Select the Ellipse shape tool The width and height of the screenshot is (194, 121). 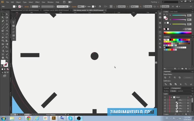(x=7, y=24)
